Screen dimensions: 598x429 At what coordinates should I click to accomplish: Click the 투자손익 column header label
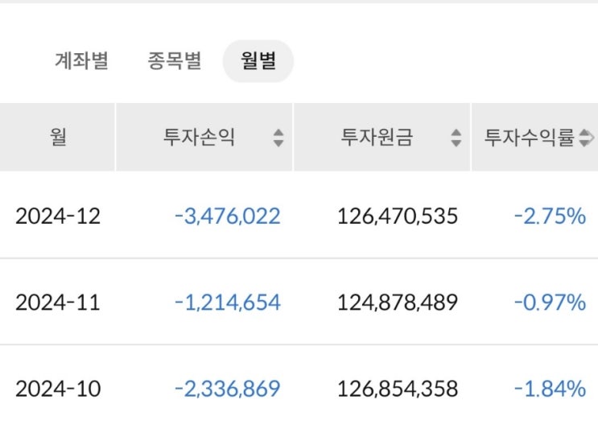click(199, 138)
